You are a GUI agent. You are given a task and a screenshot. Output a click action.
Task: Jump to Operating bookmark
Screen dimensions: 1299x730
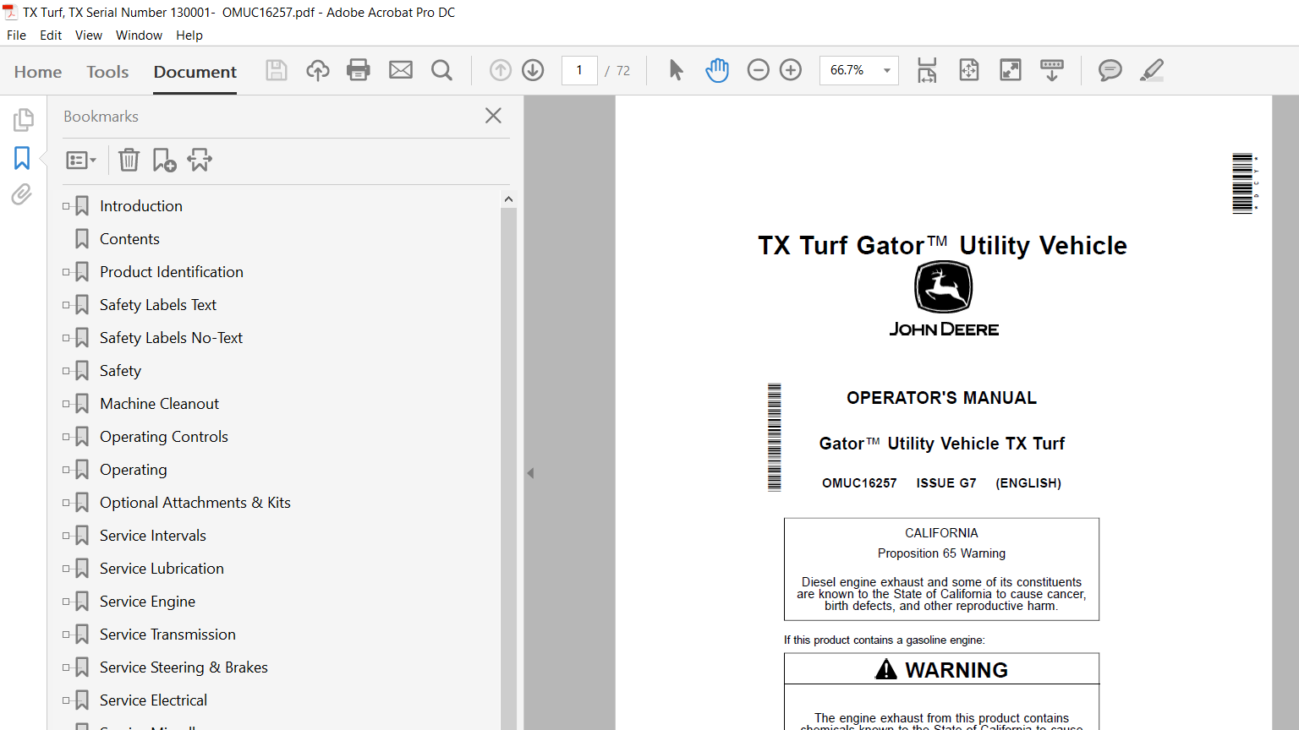coord(134,470)
